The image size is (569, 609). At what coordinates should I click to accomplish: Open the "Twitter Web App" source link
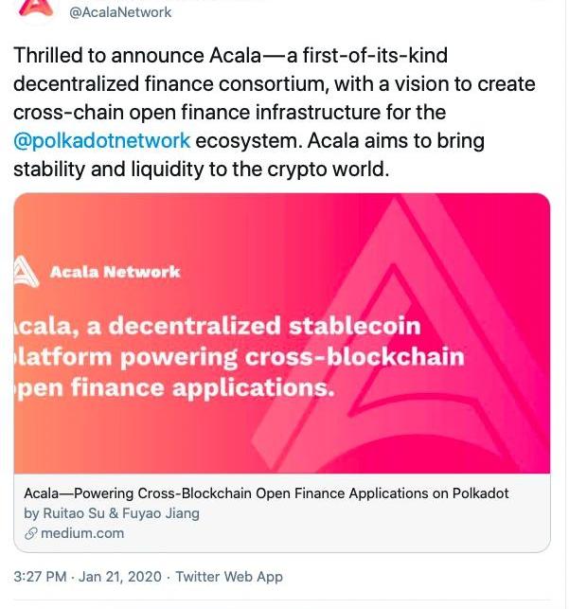point(229,576)
